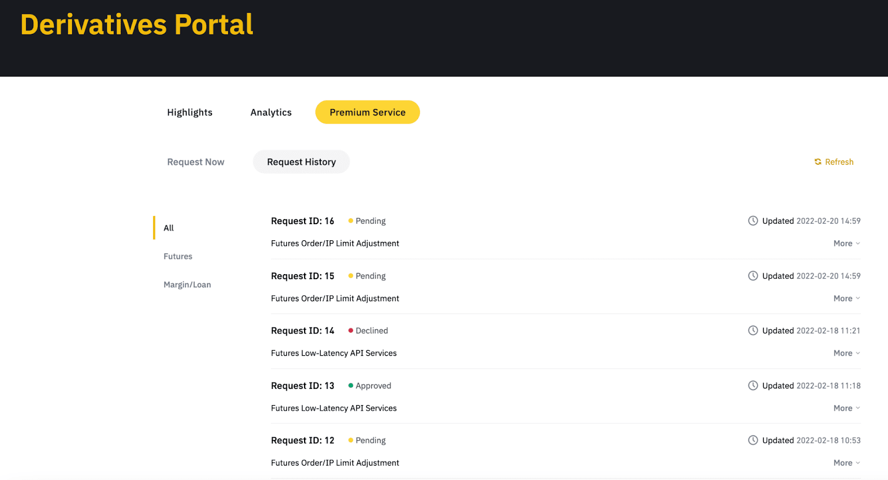This screenshot has width=888, height=480.
Task: Click the Updated 2022-02-18 11:18 timestamp
Action: [811, 386]
